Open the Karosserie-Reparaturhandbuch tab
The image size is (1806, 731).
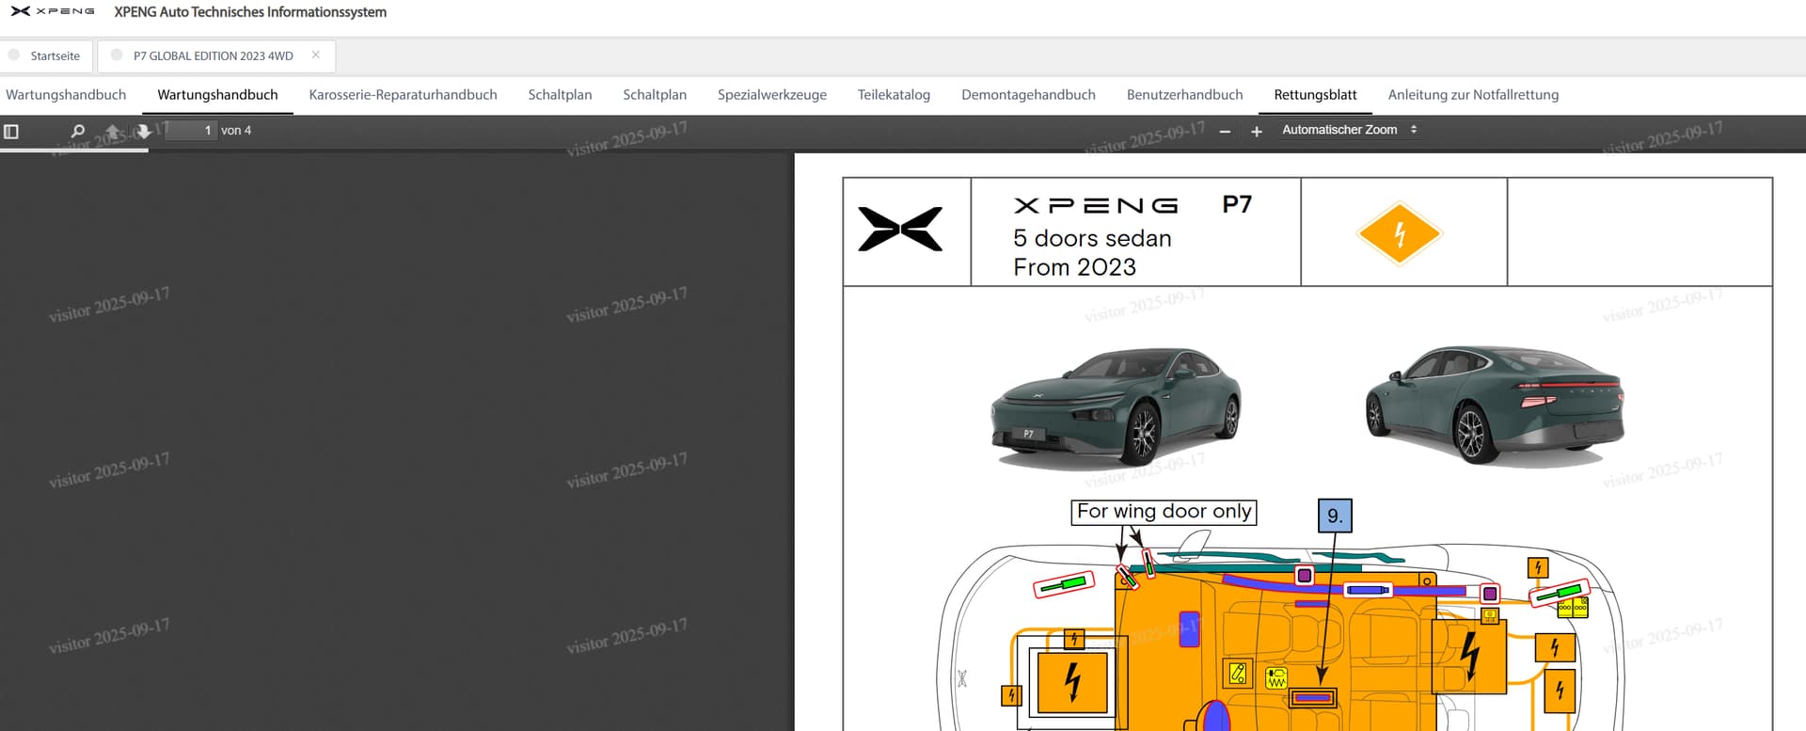[403, 95]
